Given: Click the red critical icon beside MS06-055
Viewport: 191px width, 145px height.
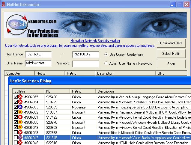Looking at the screenshot, I should pyautogui.click(x=20, y=97).
